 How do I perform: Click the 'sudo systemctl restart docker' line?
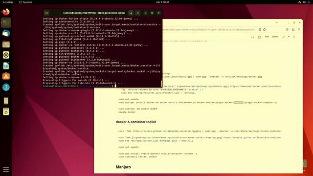click(138, 157)
